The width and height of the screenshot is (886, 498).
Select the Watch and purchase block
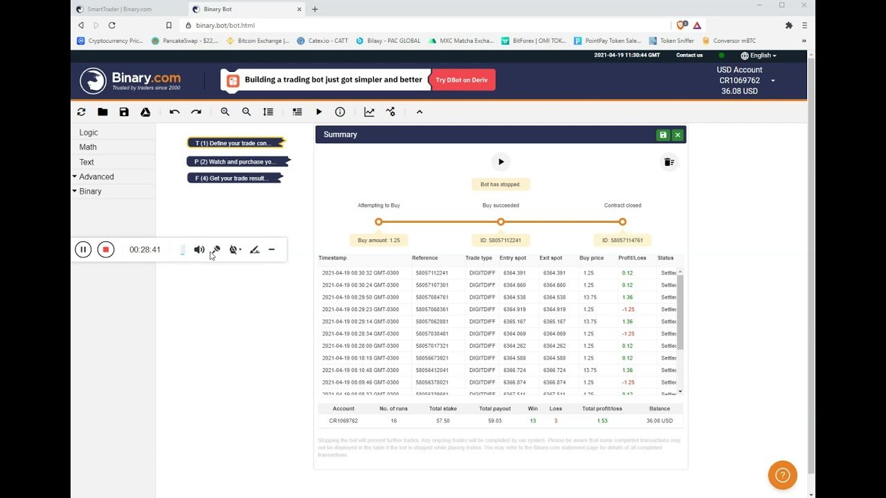click(237, 162)
